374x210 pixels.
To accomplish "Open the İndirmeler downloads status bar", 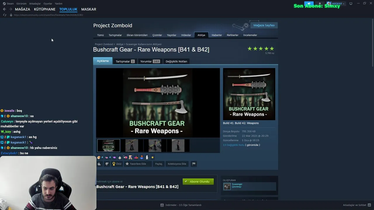I will 181,205.
